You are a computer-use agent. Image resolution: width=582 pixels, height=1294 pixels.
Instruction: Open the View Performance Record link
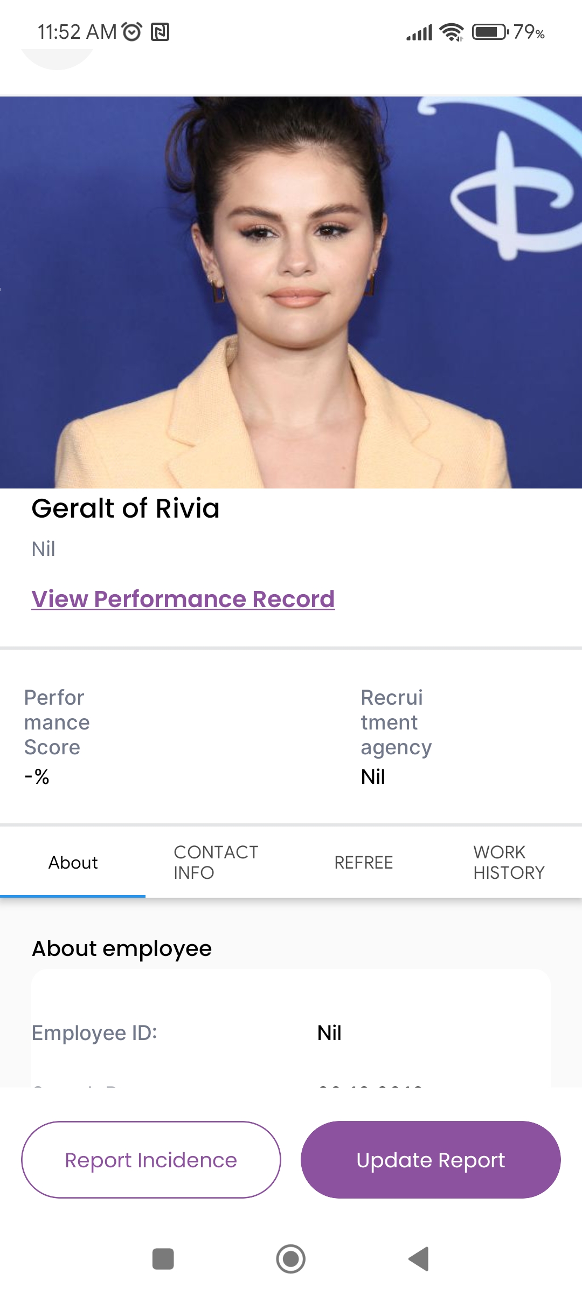click(183, 599)
